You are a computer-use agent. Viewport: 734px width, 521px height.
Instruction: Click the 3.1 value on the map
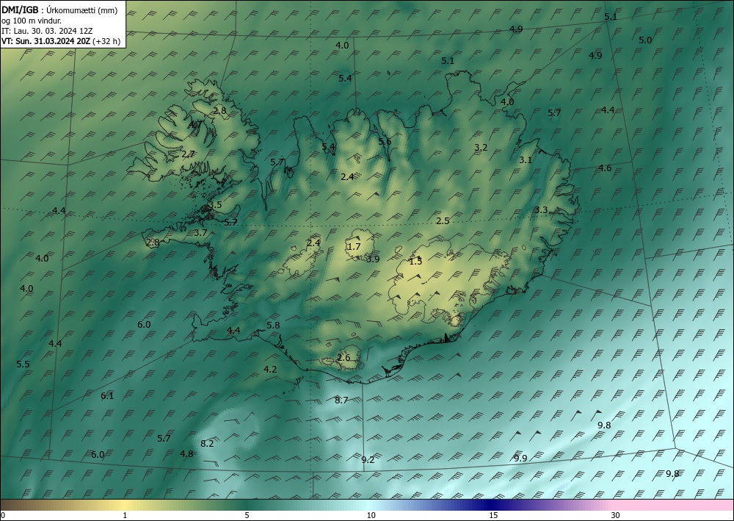click(x=526, y=159)
